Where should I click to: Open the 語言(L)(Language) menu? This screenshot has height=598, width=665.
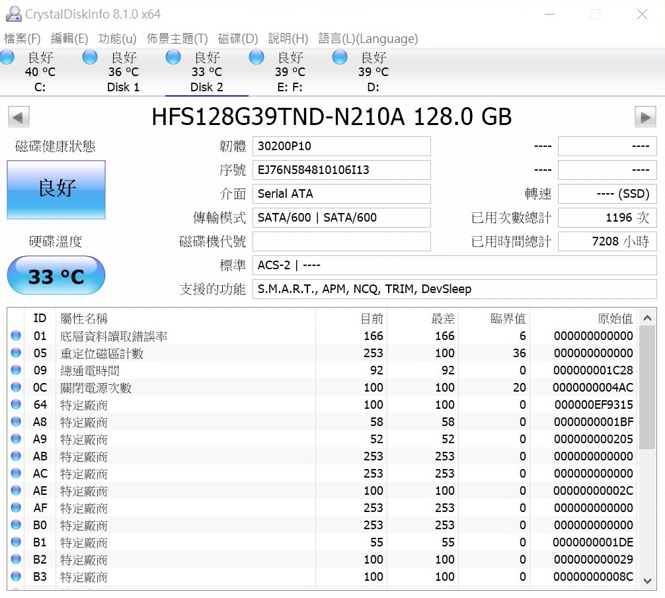pos(368,38)
